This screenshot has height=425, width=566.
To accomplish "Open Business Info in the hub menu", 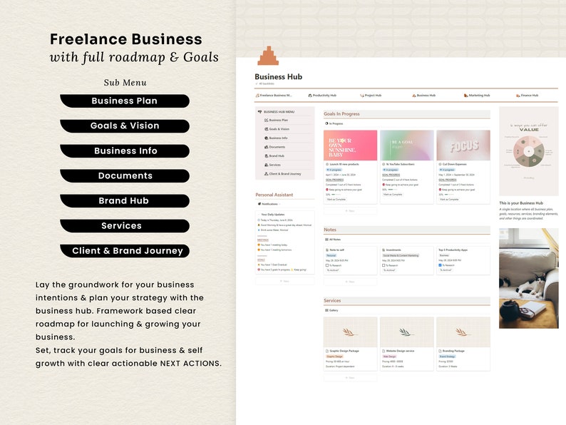I will [276, 138].
